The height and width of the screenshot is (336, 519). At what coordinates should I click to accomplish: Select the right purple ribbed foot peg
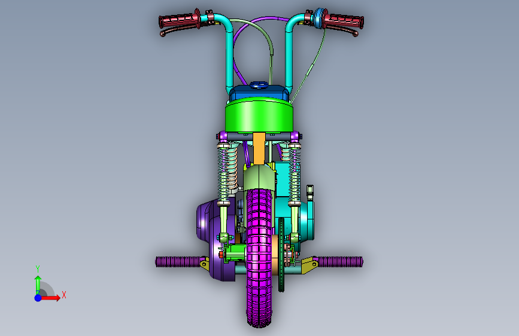339,262
